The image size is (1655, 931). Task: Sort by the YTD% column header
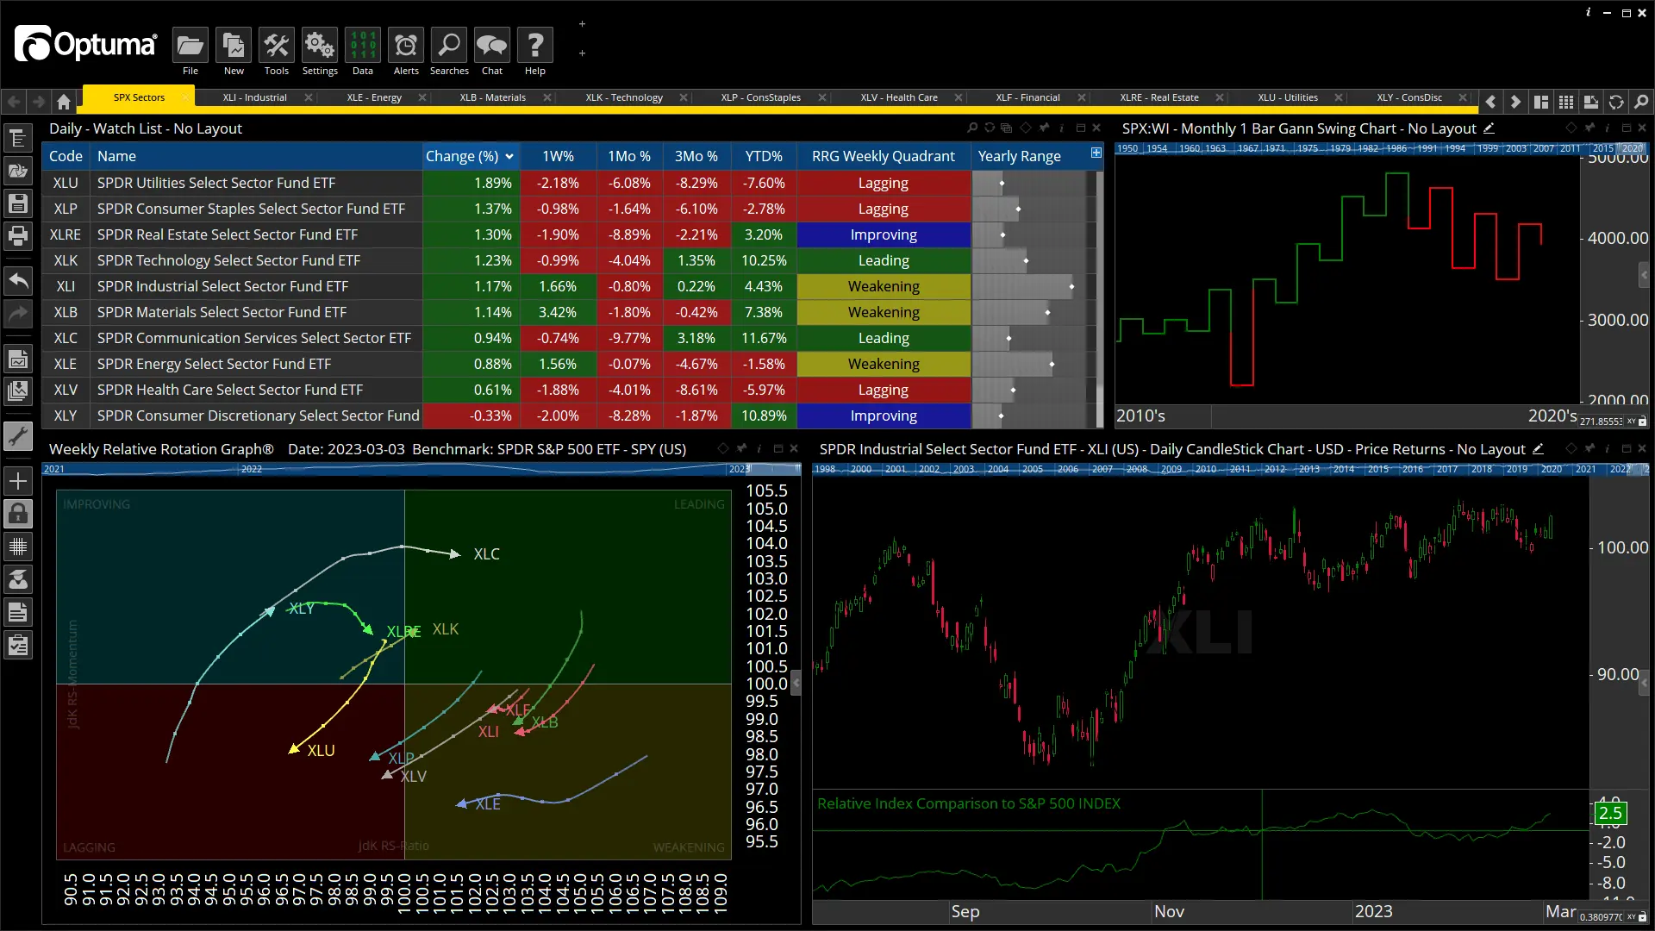tap(764, 156)
